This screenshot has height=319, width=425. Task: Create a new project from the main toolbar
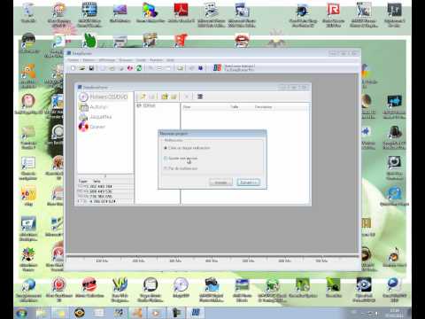[x=73, y=68]
